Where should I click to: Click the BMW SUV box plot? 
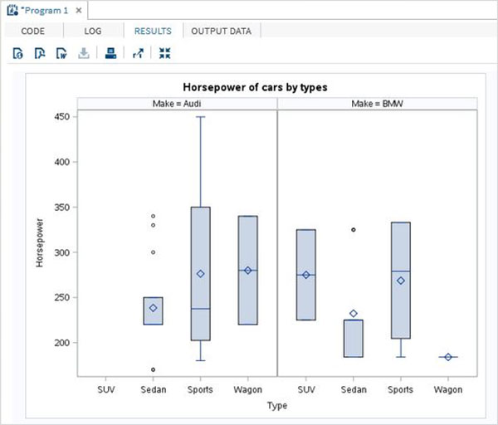306,275
